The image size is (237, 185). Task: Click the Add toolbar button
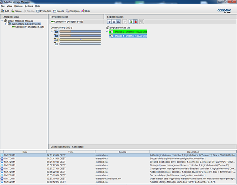click(x=5, y=11)
